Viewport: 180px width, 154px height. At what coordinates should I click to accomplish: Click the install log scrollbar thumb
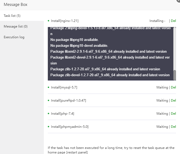174,75
